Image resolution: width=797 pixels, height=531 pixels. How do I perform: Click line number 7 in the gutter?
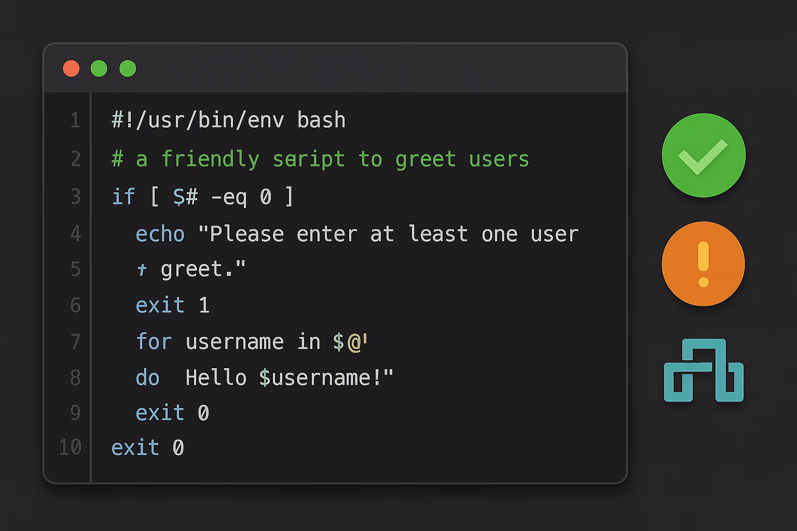[75, 342]
